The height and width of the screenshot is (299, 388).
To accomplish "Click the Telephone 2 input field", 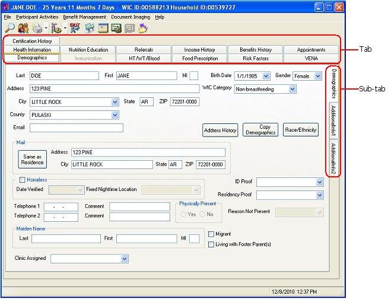I will 61,217.
